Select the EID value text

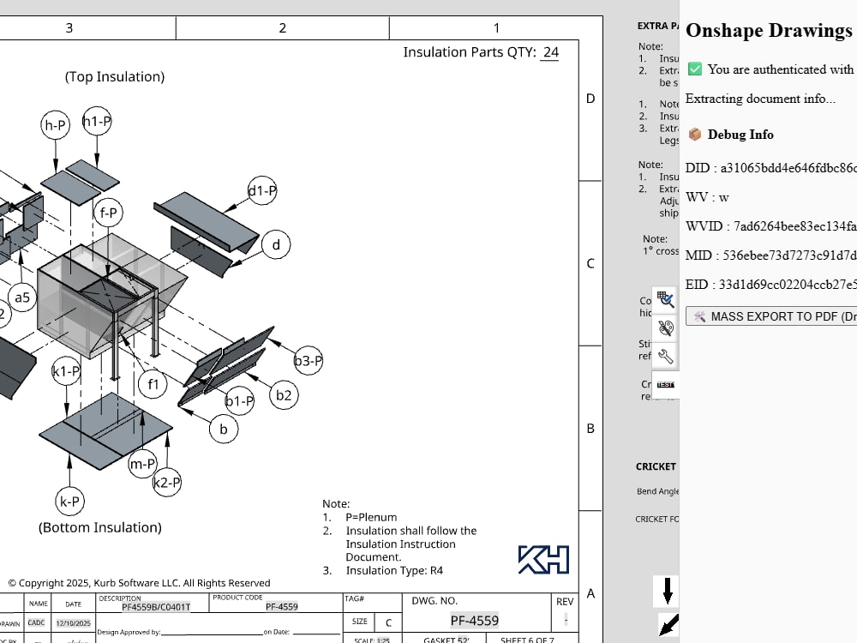(788, 285)
